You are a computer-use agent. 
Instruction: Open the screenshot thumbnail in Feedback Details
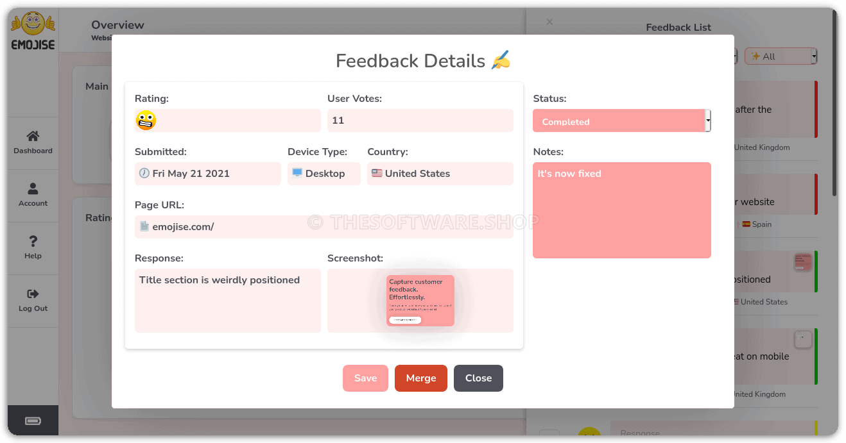click(420, 301)
